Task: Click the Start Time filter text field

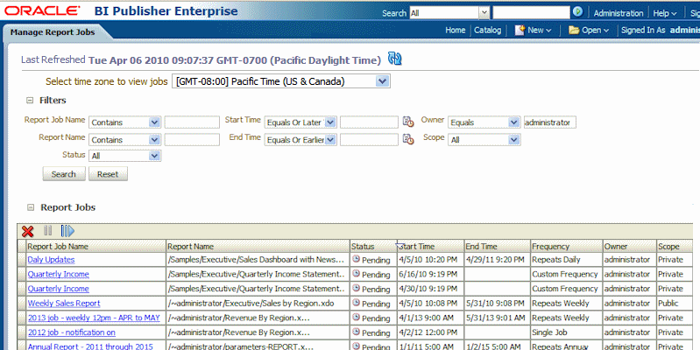Action: pyautogui.click(x=369, y=122)
